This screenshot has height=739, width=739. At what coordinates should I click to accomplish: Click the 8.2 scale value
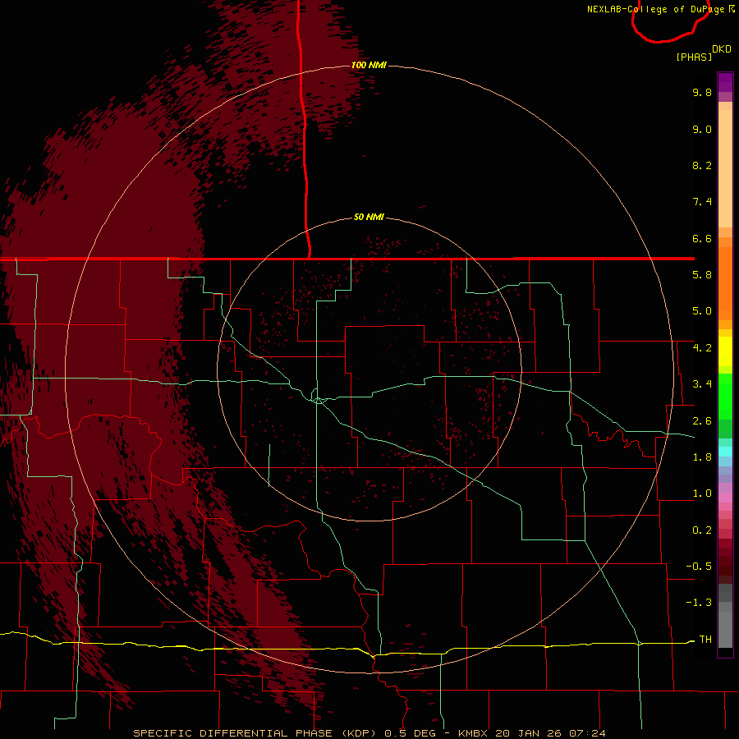click(x=702, y=165)
